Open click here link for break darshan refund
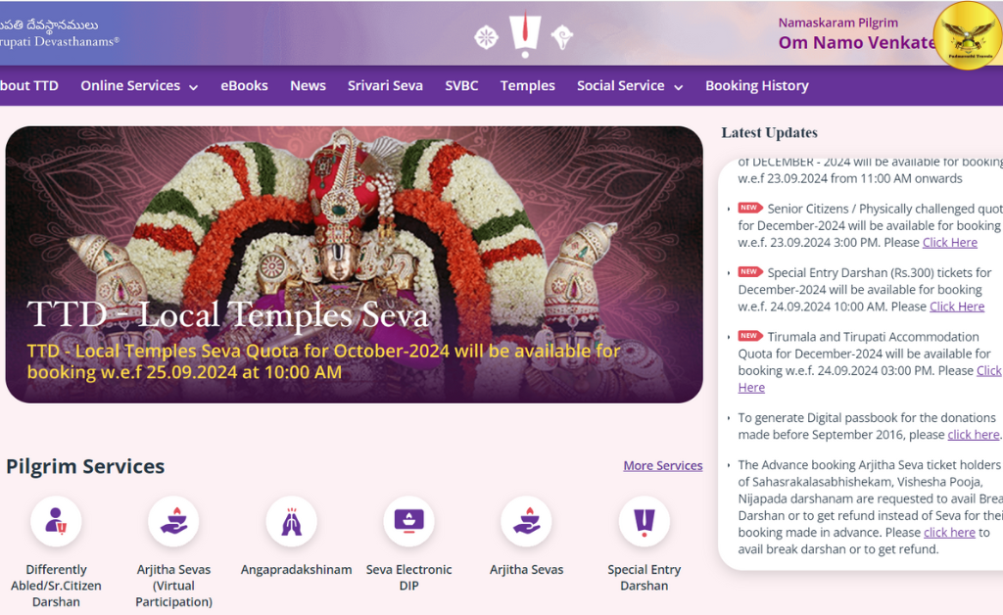 (x=949, y=532)
